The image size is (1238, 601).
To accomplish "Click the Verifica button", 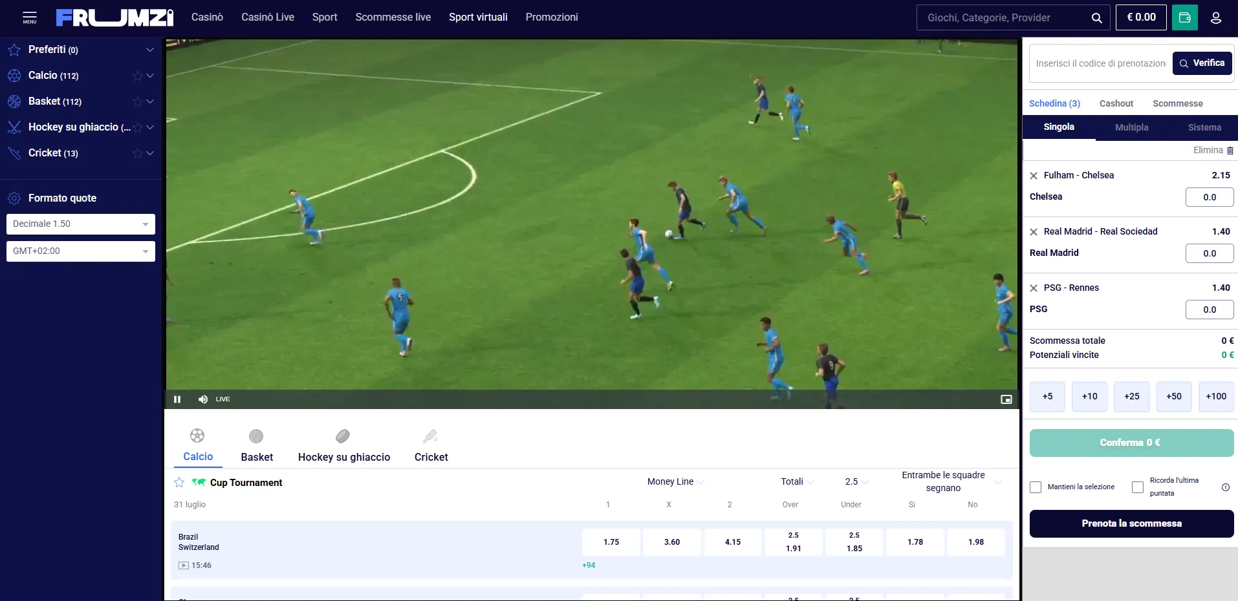I will coord(1202,63).
